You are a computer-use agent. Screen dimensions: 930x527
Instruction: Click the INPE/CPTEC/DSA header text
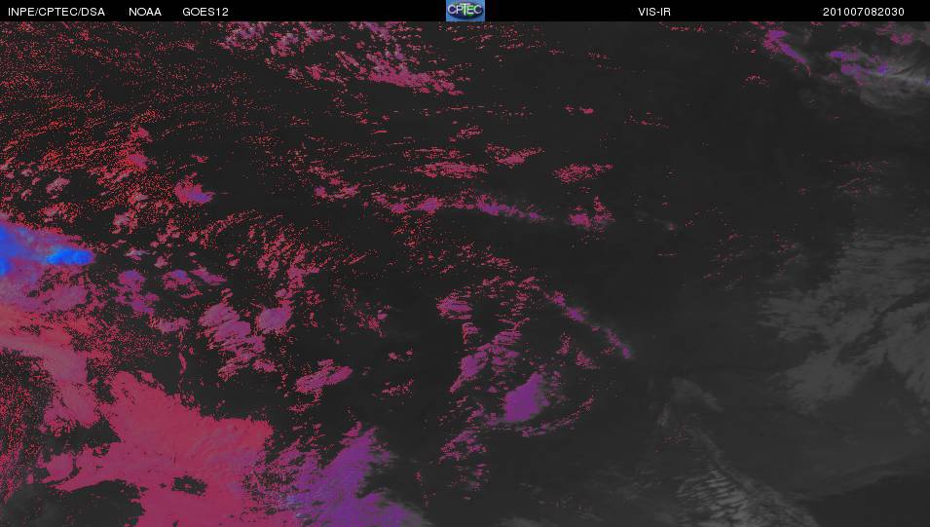(x=56, y=12)
